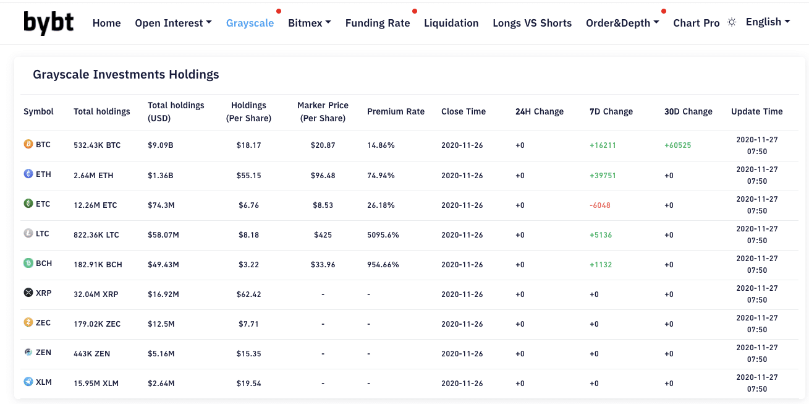Image resolution: width=809 pixels, height=404 pixels.
Task: Open Chart Pro page
Action: [697, 23]
